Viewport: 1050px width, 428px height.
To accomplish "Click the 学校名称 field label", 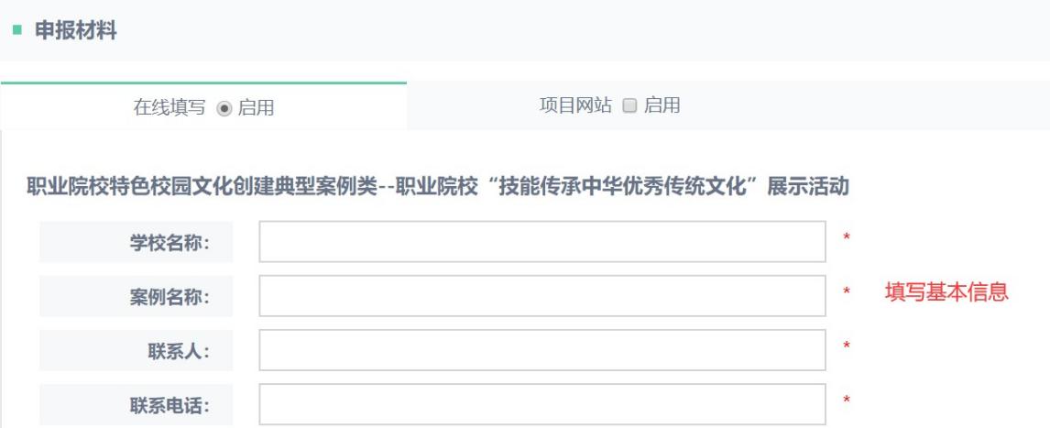I will [x=170, y=243].
